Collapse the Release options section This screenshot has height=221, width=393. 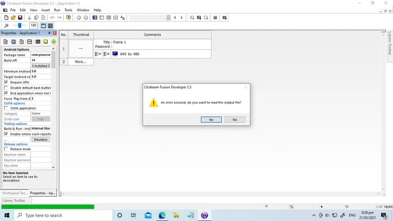(x=16, y=144)
